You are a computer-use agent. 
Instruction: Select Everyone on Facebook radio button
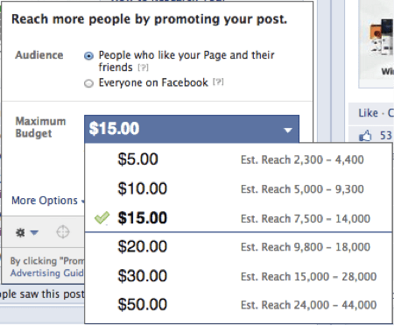coord(88,83)
